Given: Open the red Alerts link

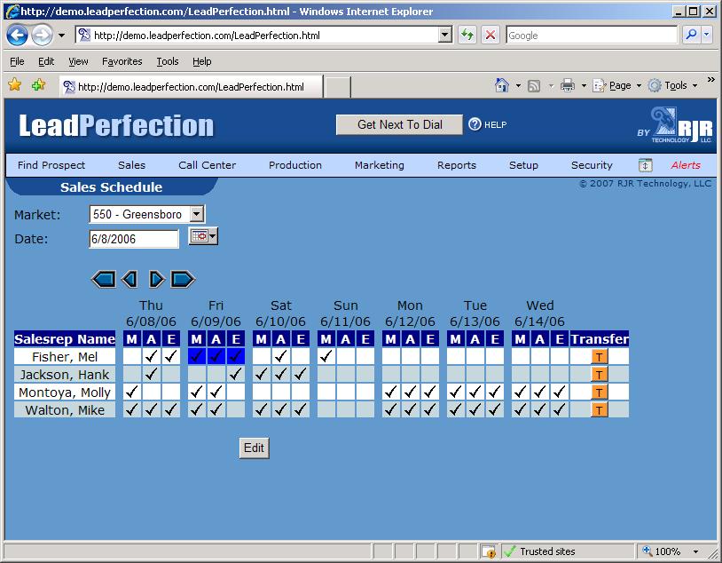Looking at the screenshot, I should pyautogui.click(x=686, y=165).
